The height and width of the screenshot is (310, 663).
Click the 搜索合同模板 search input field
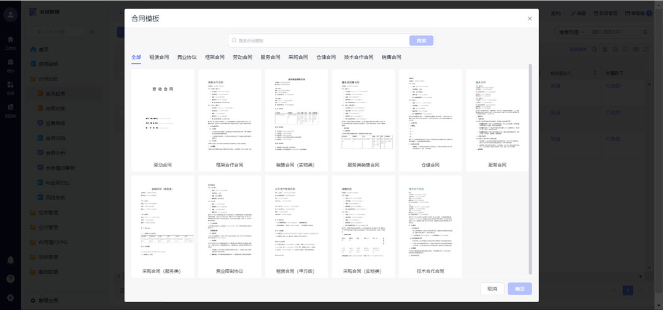tap(319, 41)
